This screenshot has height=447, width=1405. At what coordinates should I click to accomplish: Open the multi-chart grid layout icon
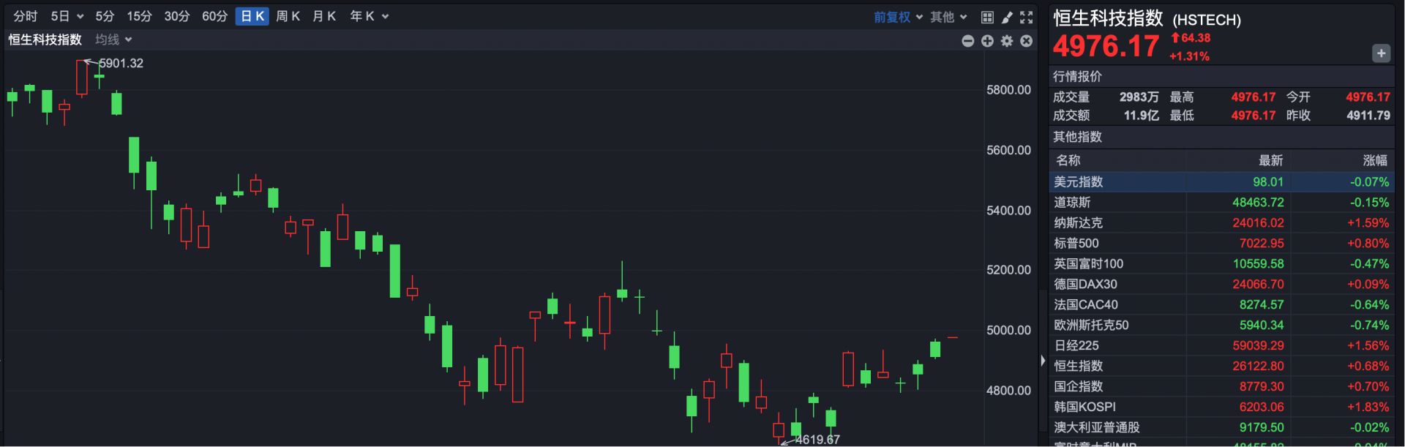pyautogui.click(x=987, y=17)
